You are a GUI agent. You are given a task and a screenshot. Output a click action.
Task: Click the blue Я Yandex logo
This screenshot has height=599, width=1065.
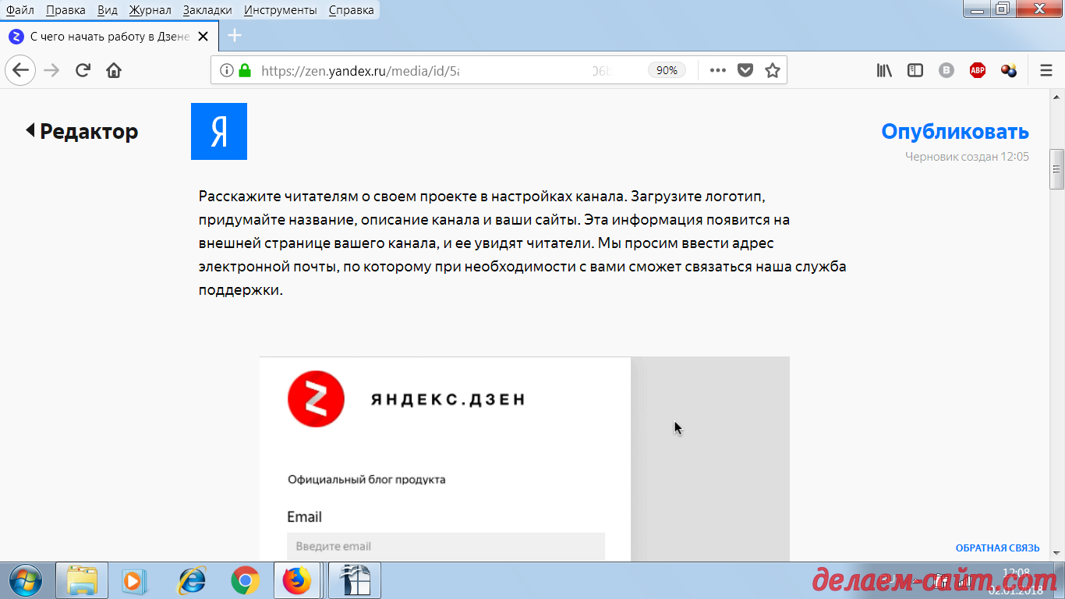(x=219, y=131)
